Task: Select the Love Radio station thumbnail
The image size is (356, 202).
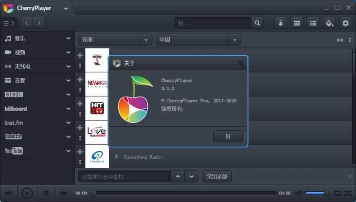Action: (x=97, y=132)
